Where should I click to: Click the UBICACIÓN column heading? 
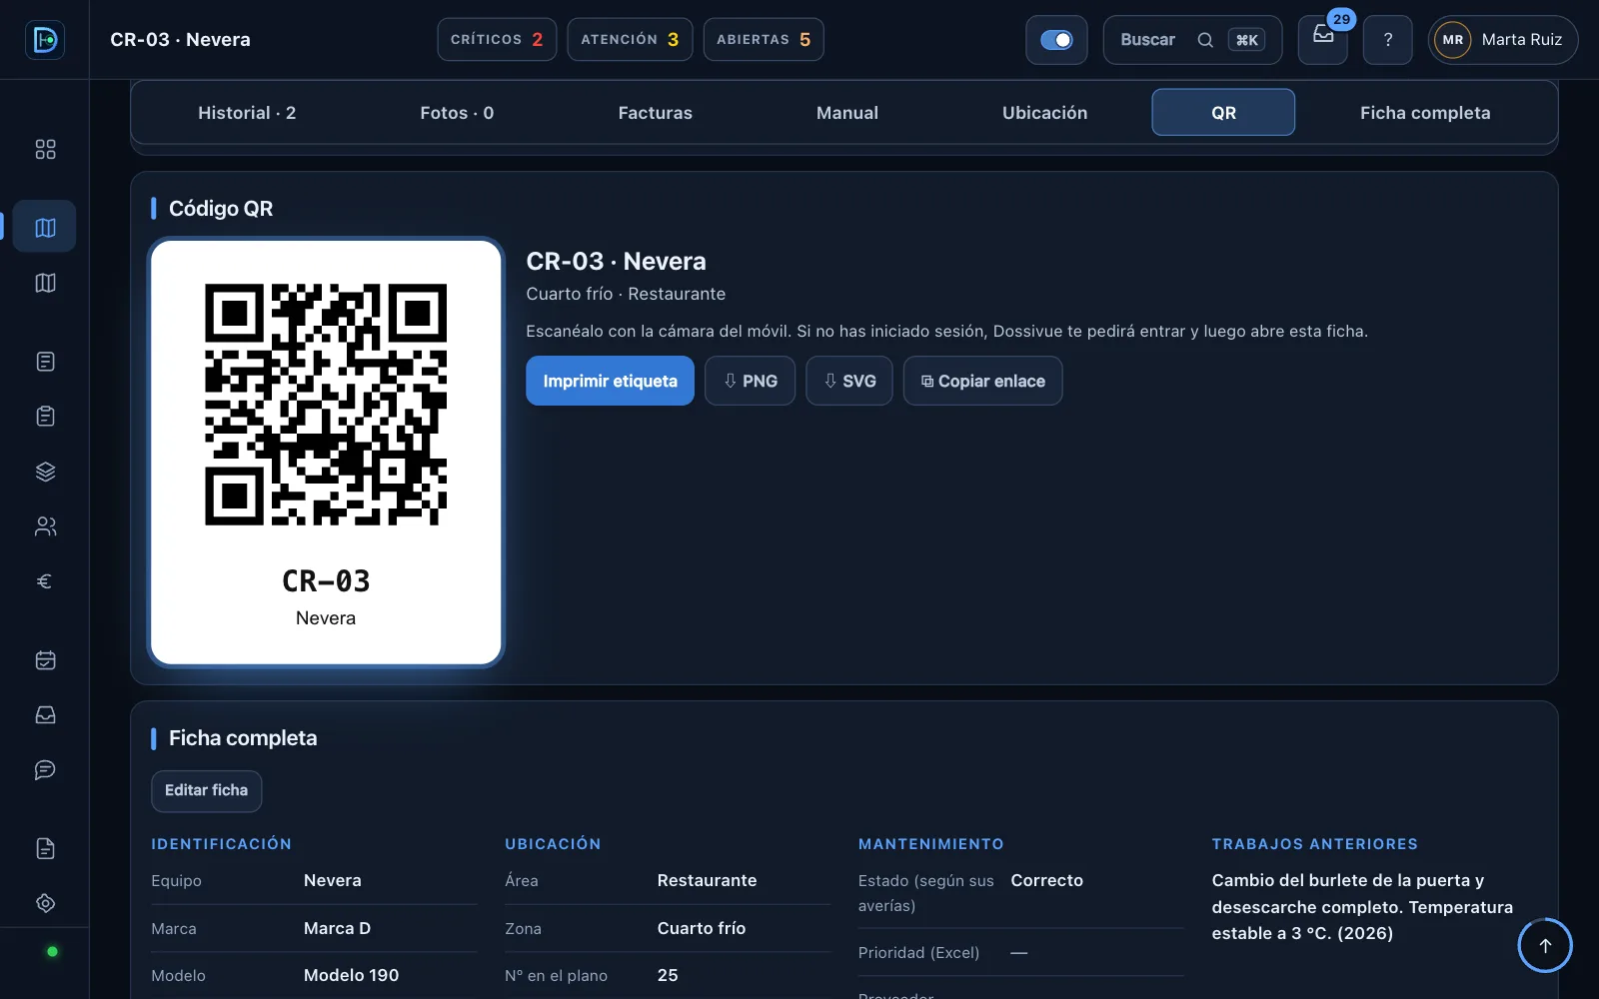[553, 844]
